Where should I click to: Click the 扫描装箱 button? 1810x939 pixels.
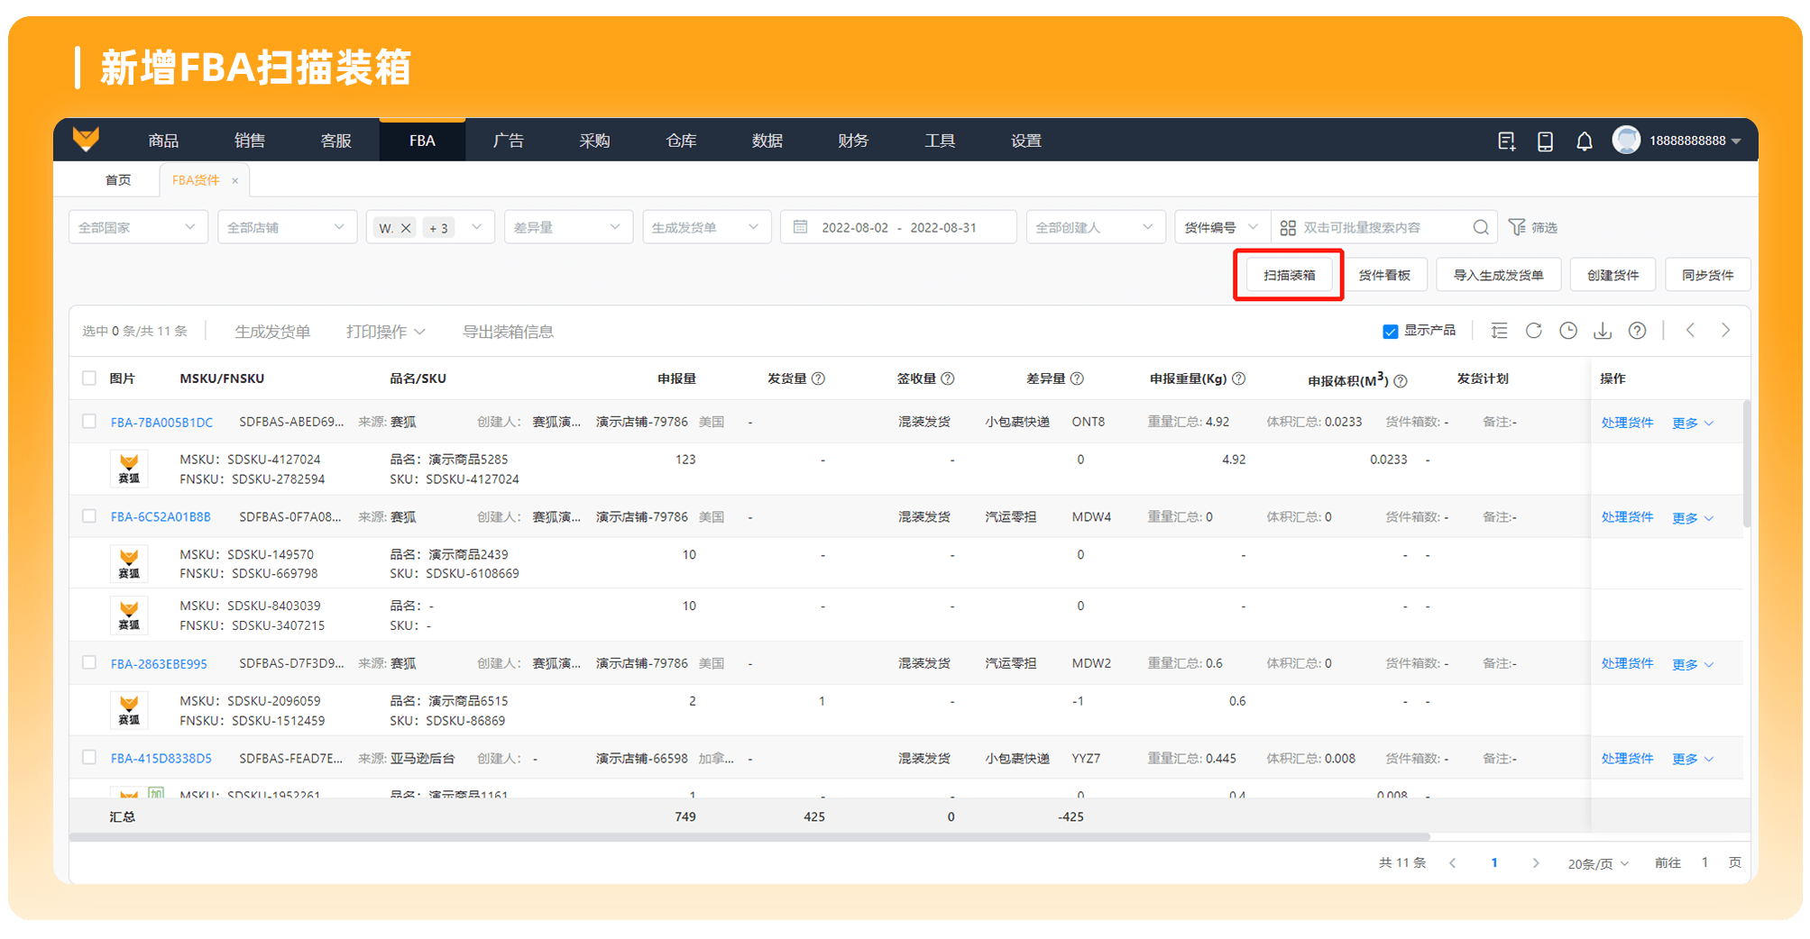coord(1289,275)
